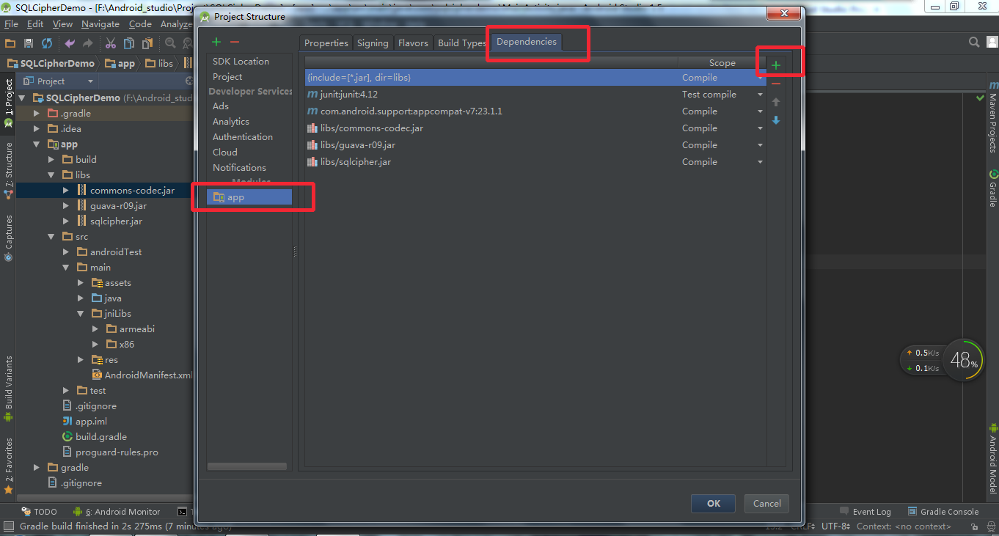Viewport: 999px width, 536px height.
Task: Select the app module entry
Action: click(249, 197)
